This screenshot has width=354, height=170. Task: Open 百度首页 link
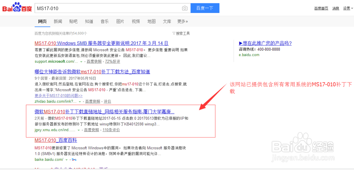pos(321,8)
